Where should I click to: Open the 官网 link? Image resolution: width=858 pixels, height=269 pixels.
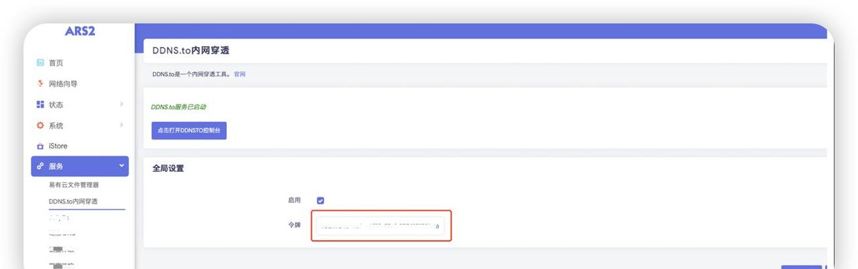click(240, 74)
